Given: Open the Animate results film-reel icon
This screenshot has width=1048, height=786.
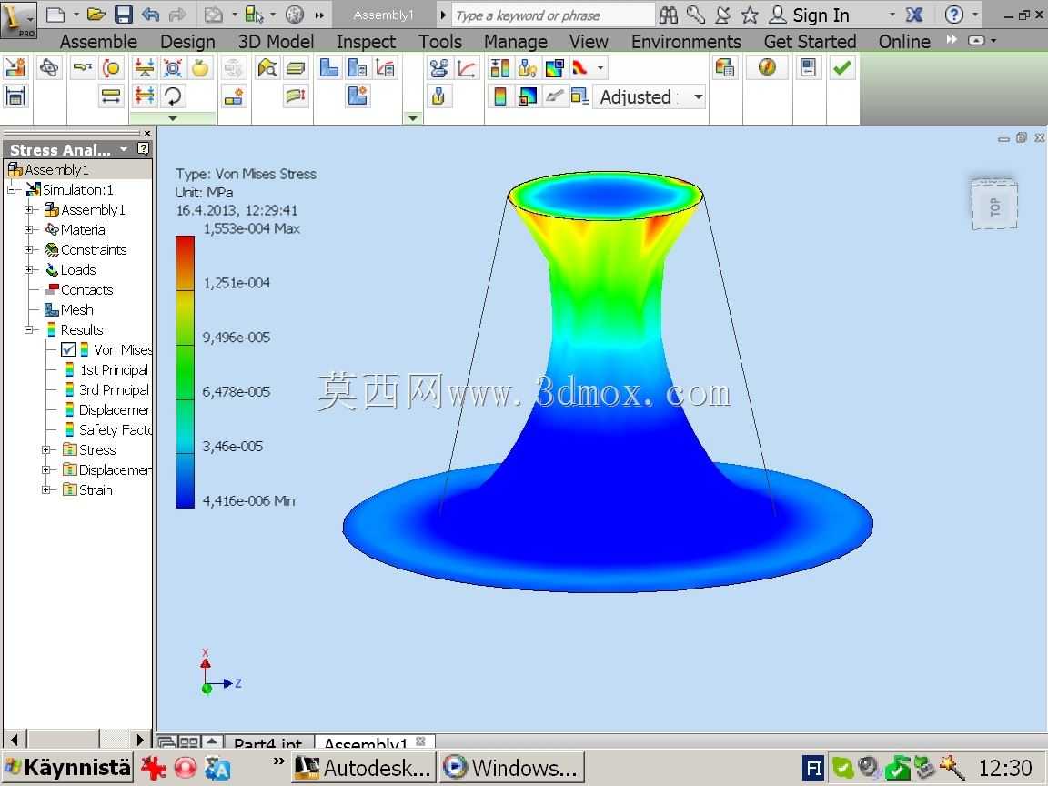Looking at the screenshot, I should tap(438, 67).
